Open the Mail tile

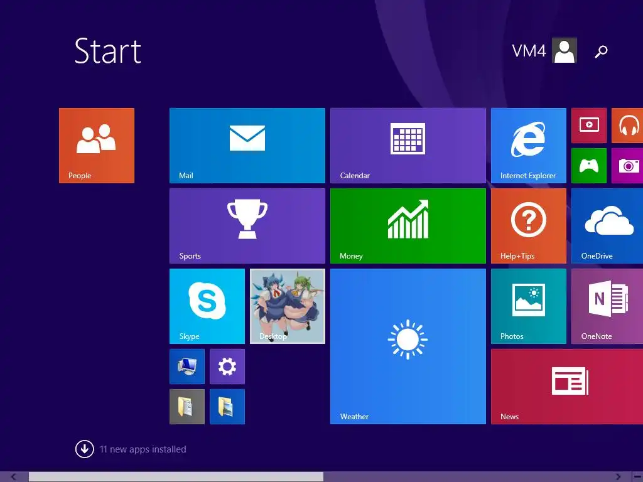247,146
